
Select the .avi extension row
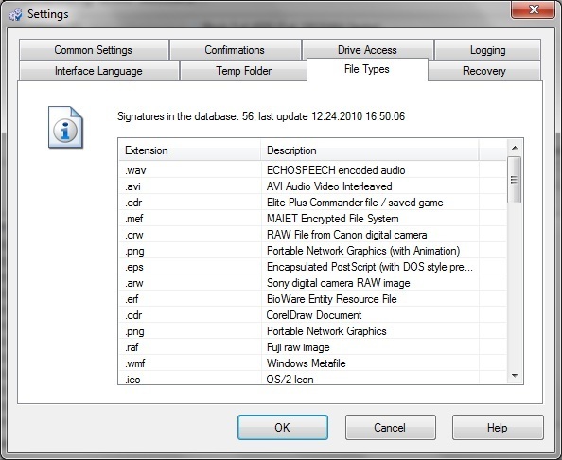click(x=312, y=186)
